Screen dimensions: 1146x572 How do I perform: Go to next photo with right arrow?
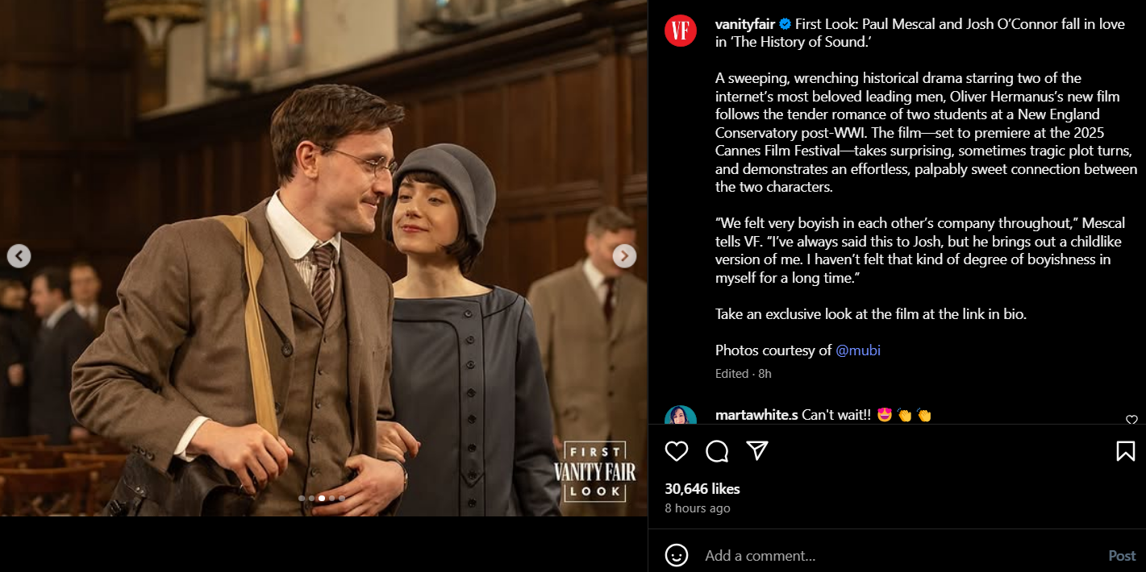(x=624, y=256)
